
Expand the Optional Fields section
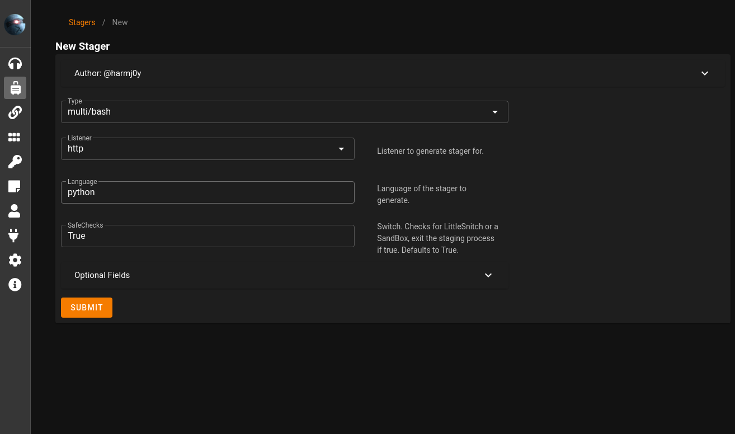coord(284,275)
